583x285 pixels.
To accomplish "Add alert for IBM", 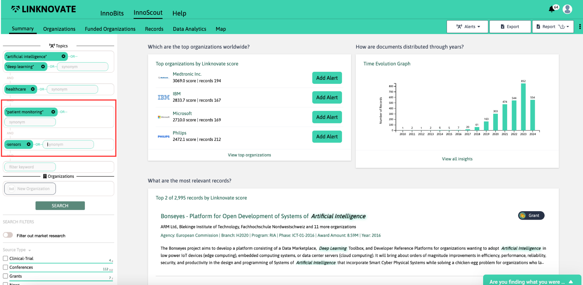I will pos(327,97).
